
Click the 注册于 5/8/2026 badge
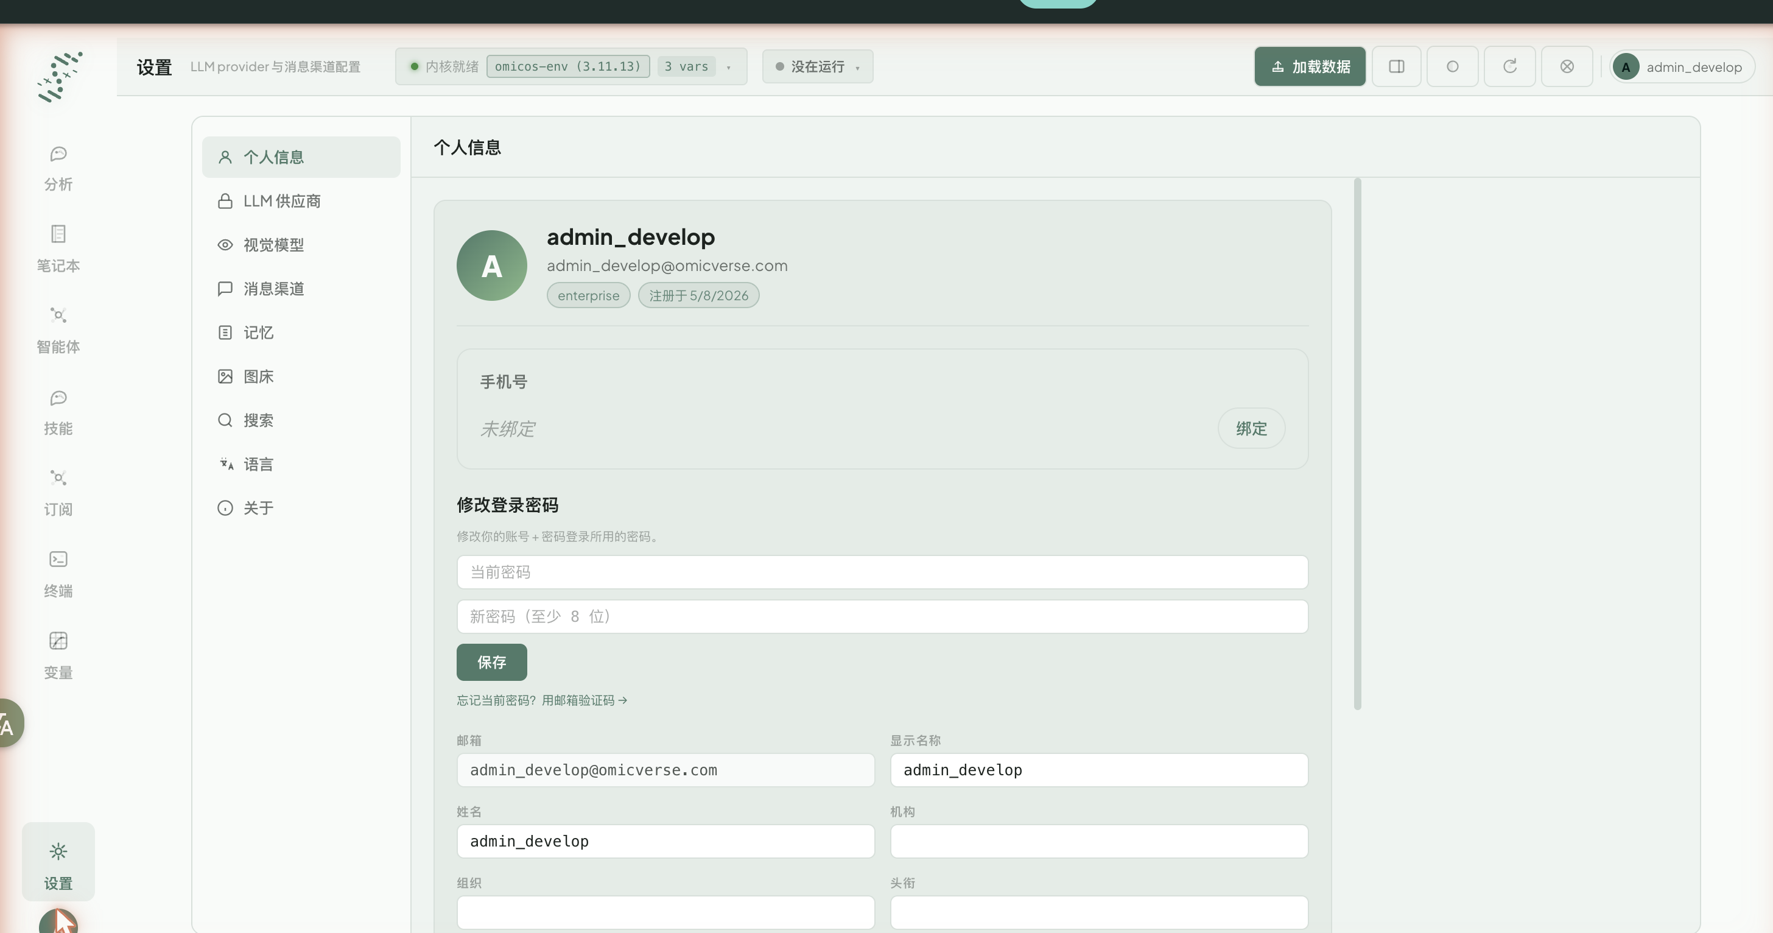[x=698, y=295]
